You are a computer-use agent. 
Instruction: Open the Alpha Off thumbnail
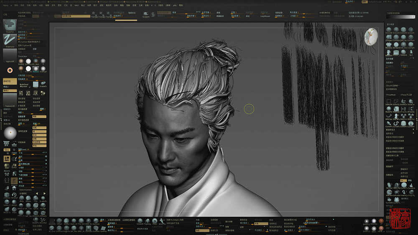10,56
